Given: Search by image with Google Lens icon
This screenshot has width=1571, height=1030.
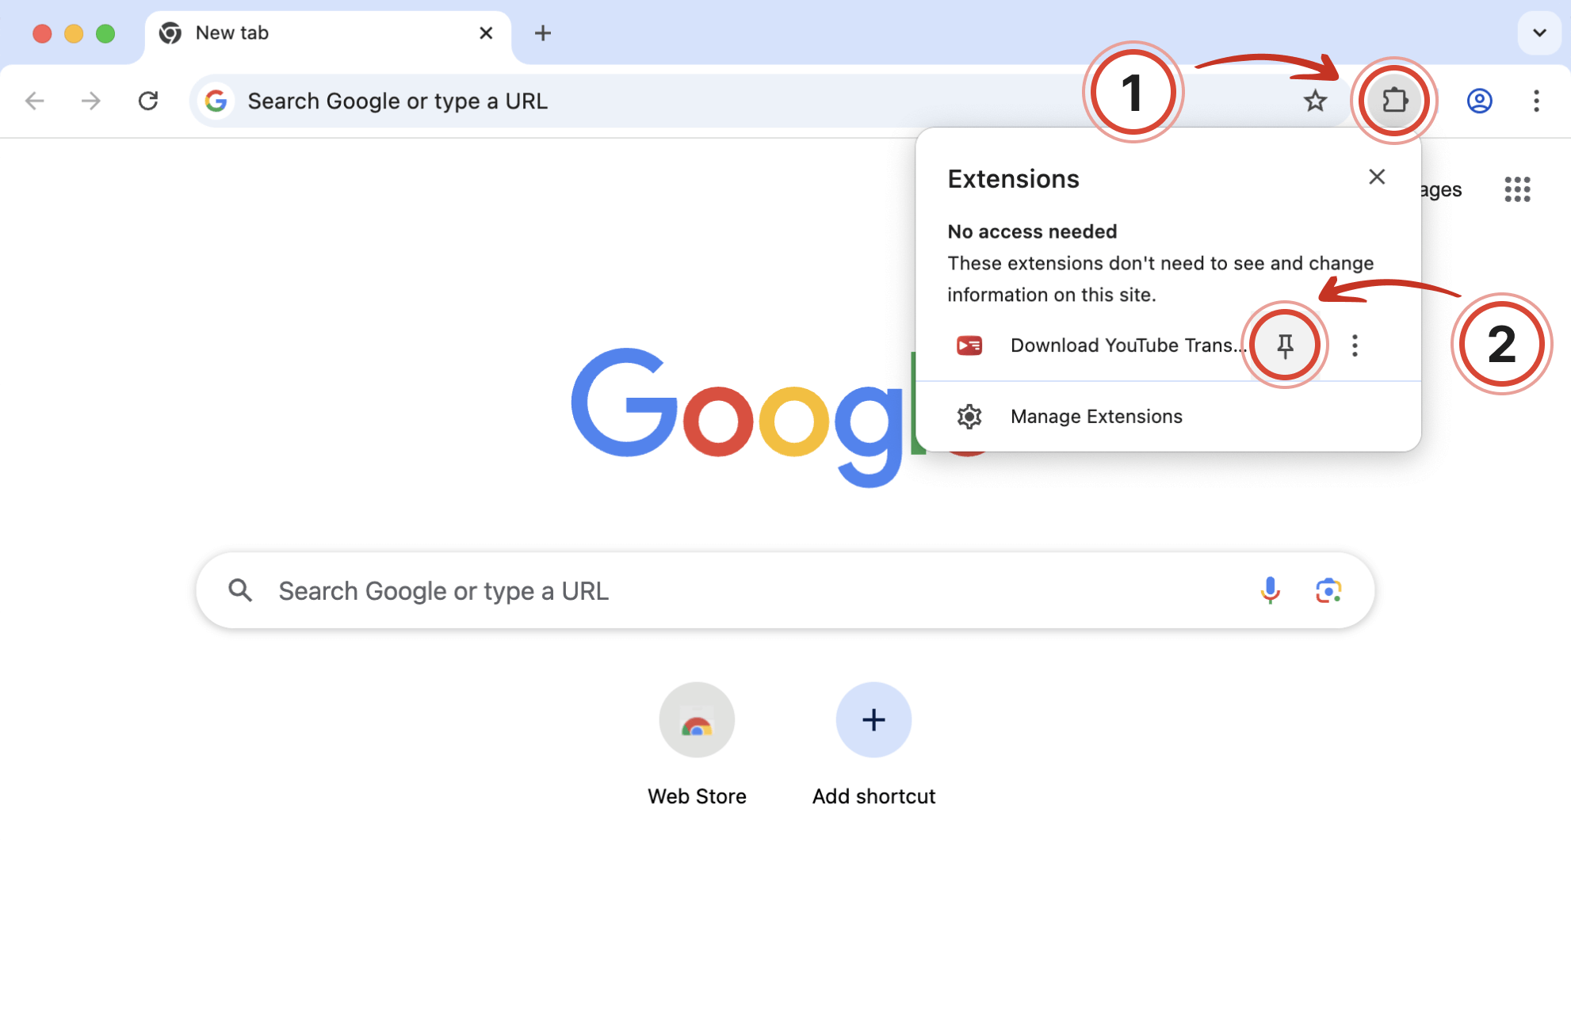Looking at the screenshot, I should point(1328,590).
